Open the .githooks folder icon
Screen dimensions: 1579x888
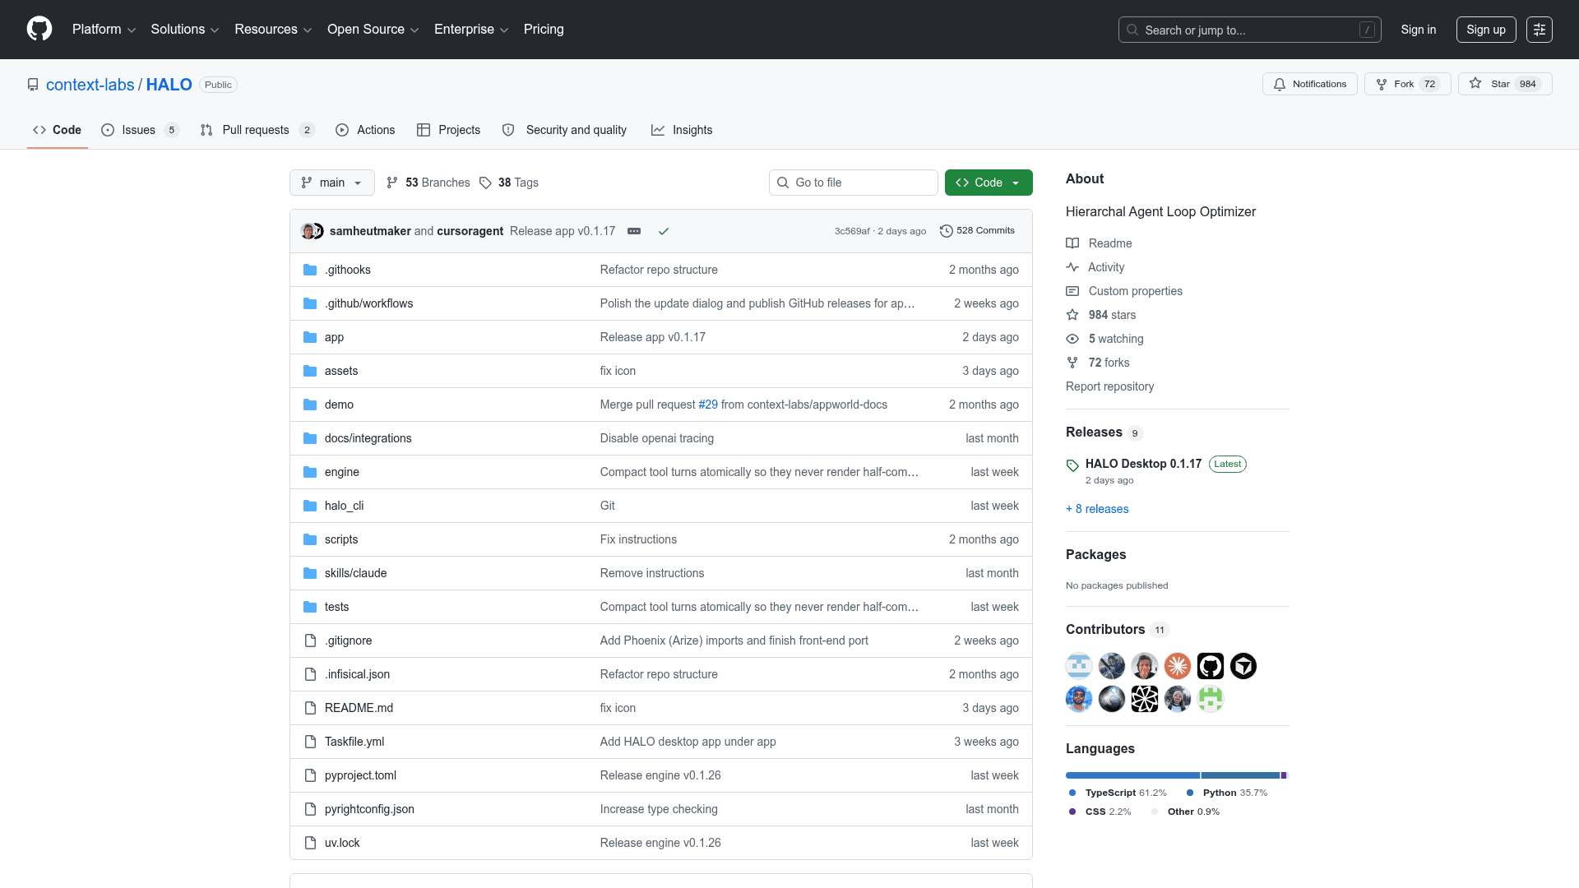pyautogui.click(x=310, y=270)
